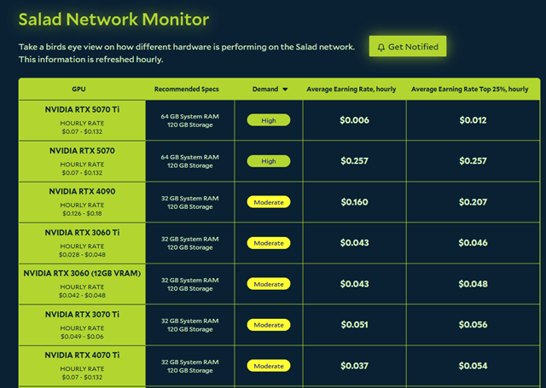Click the Moderate badge for RTX 4090

point(269,202)
